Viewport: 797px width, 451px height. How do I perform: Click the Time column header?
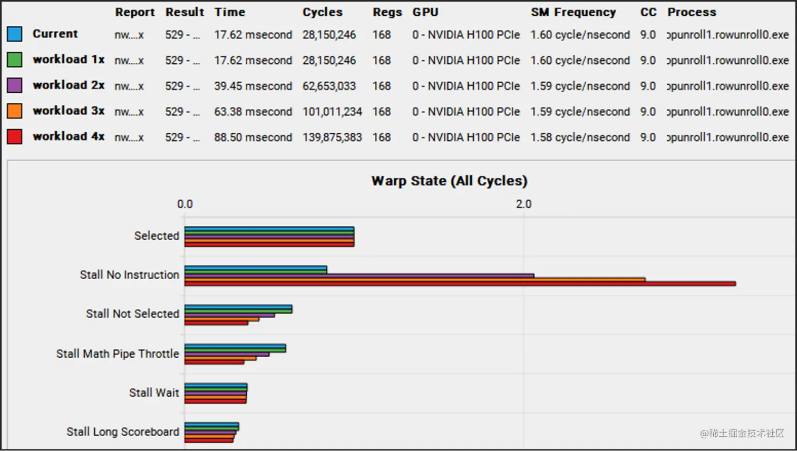pyautogui.click(x=229, y=12)
